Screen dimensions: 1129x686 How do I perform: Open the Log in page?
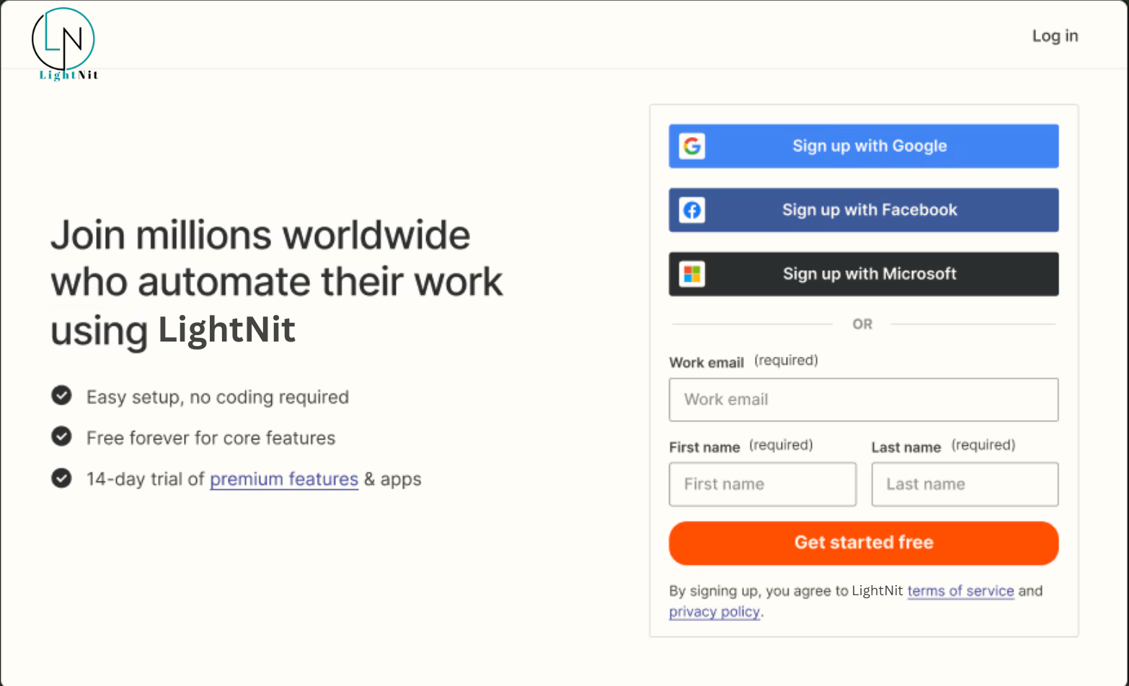[1055, 36]
